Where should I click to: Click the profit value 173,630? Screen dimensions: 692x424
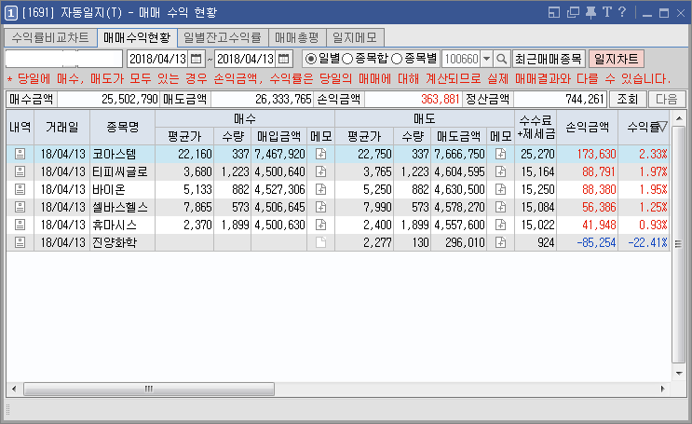click(x=596, y=154)
